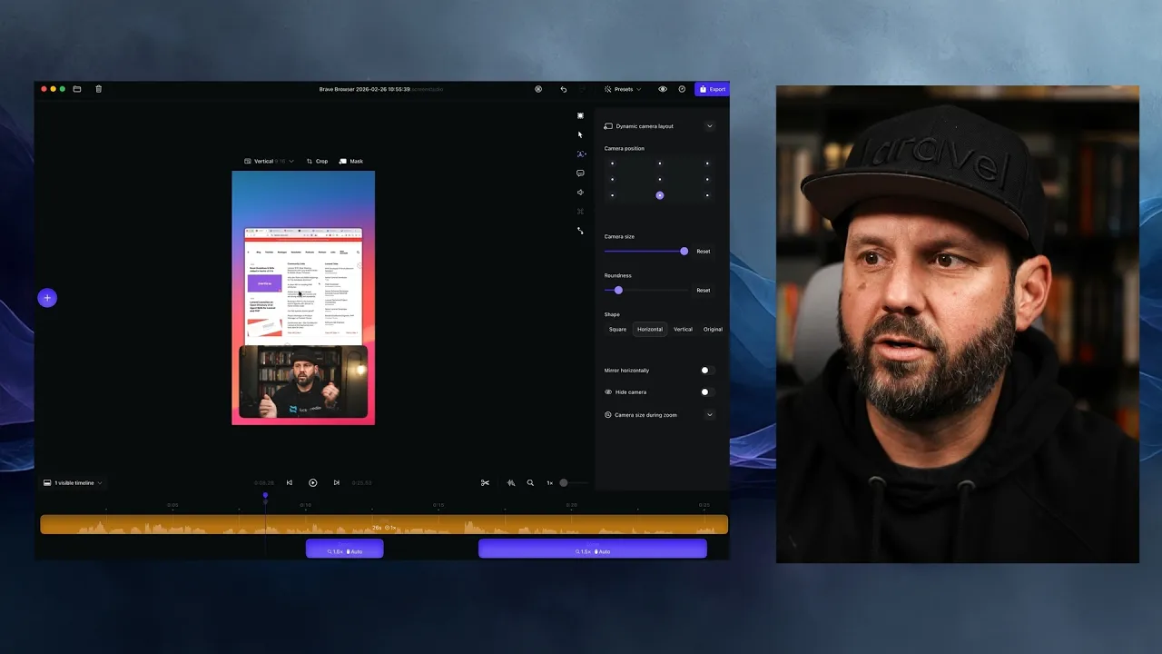Open the Presets dropdown
Image resolution: width=1162 pixels, height=654 pixels.
pyautogui.click(x=623, y=89)
